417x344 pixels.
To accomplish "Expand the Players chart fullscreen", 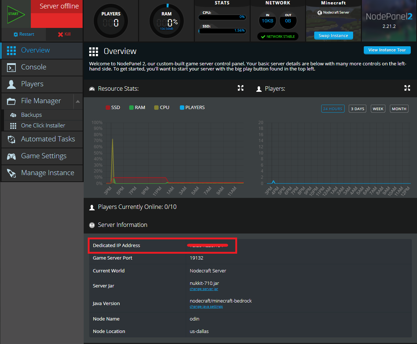I will coord(407,88).
